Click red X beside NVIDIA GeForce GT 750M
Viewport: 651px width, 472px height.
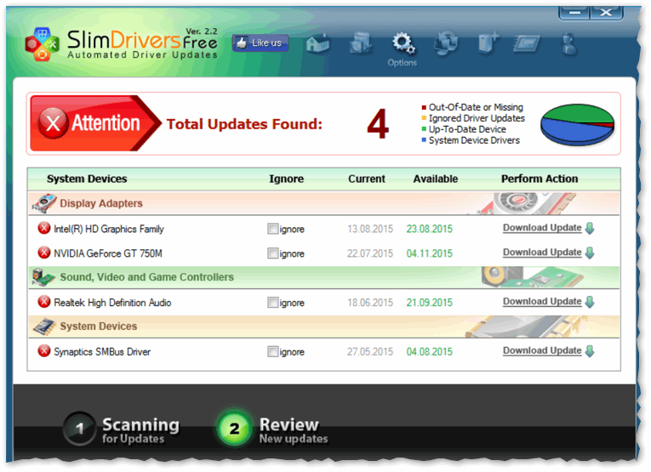(44, 253)
